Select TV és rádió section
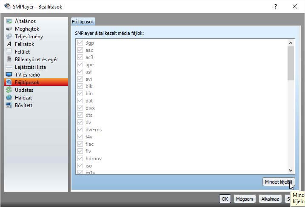The image size is (305, 207). [36, 75]
